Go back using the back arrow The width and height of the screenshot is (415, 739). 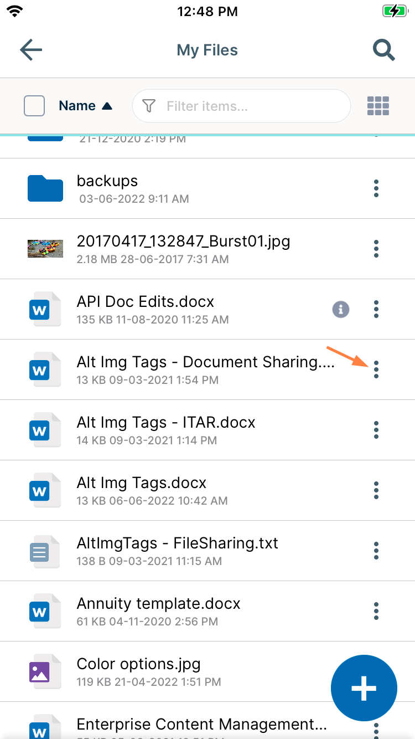(30, 50)
